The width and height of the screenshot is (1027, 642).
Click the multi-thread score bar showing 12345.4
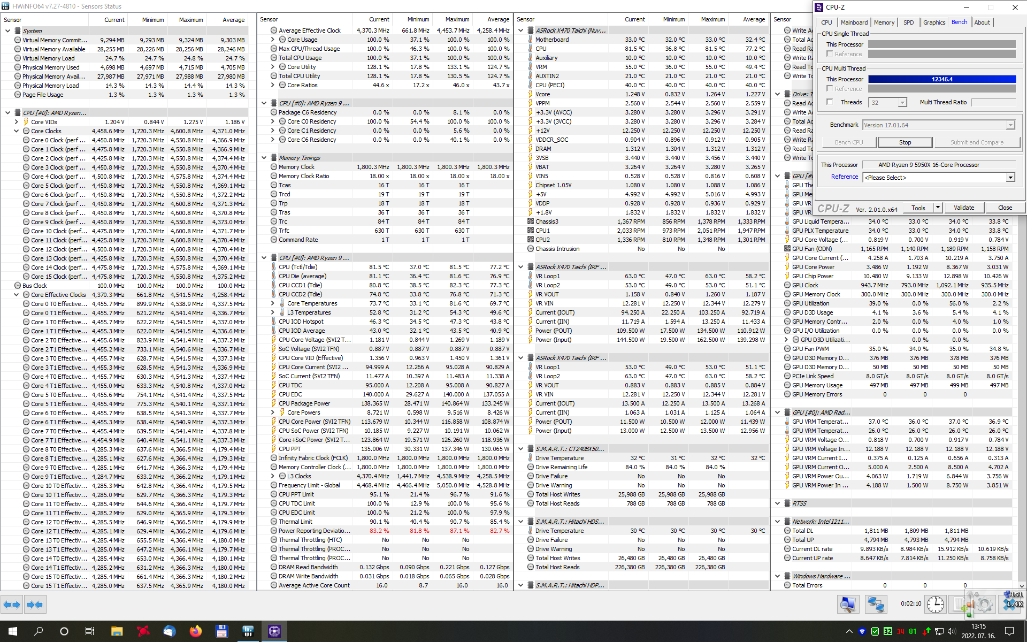click(942, 79)
